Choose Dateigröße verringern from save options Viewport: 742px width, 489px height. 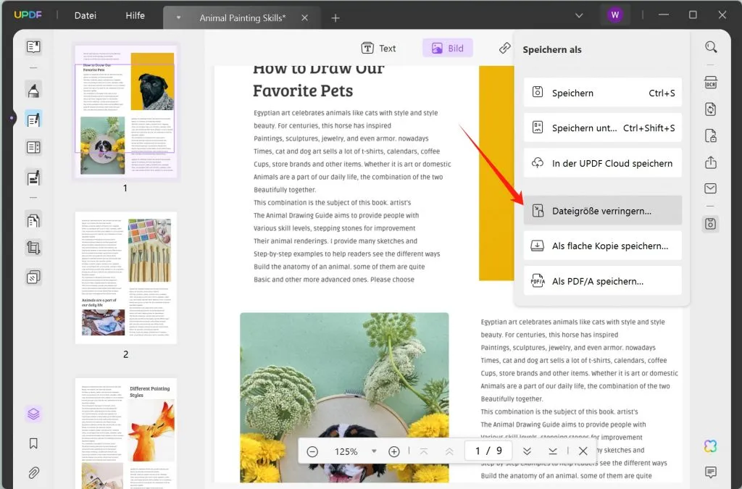602,210
